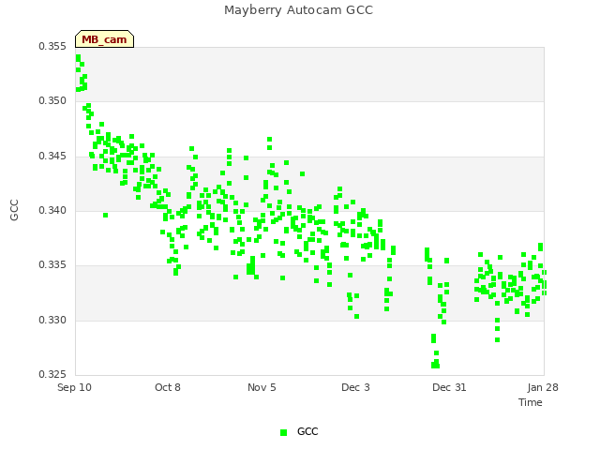600x450 pixels.
Task: Click the 0.335 y-axis label
Action: point(52,264)
